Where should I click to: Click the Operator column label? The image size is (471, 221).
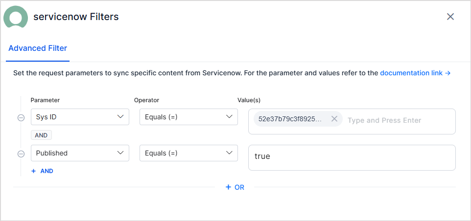click(146, 100)
